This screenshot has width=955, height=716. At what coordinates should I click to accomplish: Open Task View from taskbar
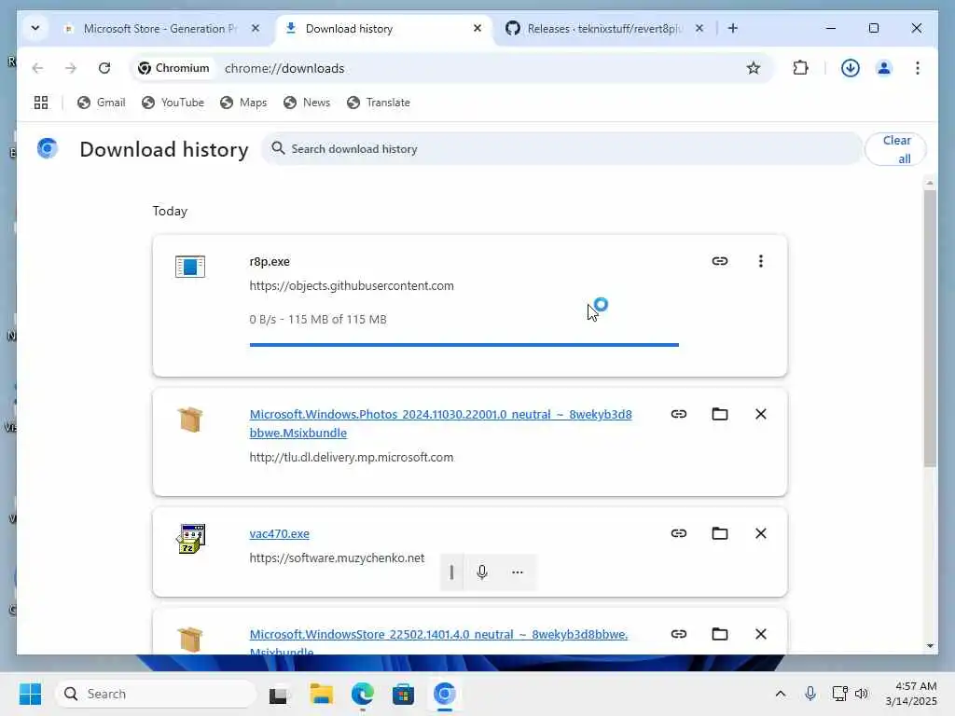click(279, 694)
